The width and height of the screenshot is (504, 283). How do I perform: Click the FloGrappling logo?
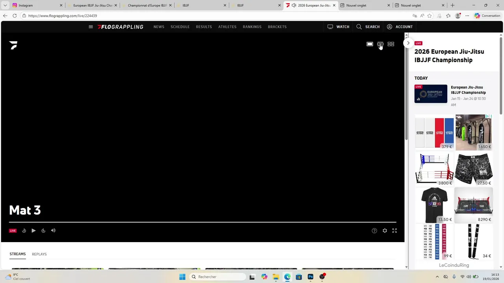point(120,27)
